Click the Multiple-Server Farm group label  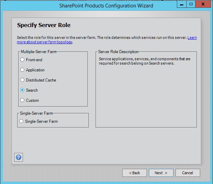tap(38, 52)
